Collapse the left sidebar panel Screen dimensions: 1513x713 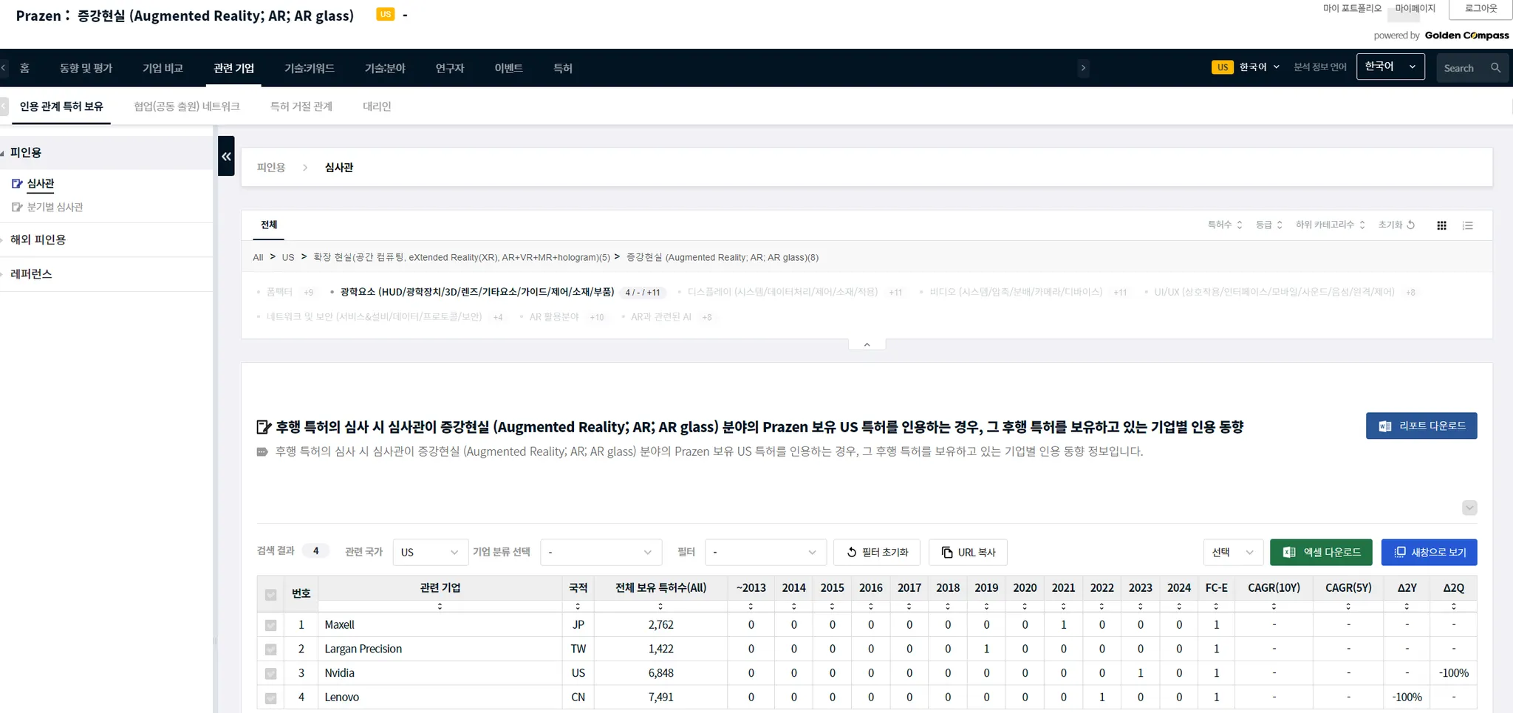226,156
